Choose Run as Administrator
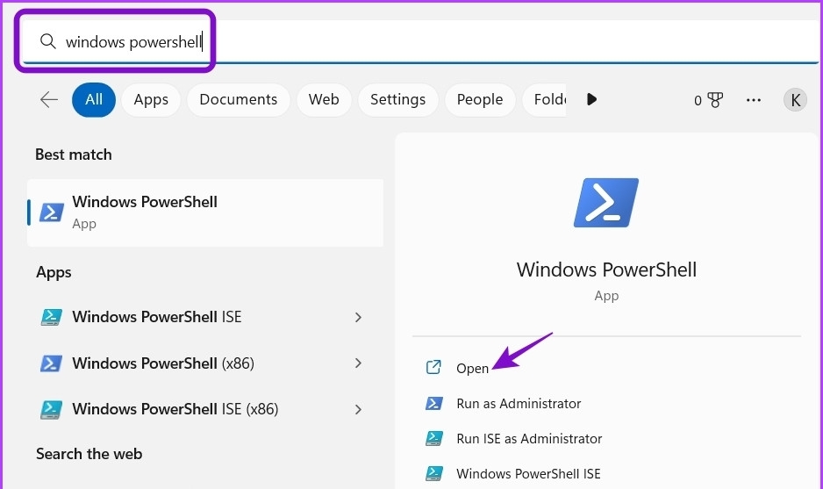Image resolution: width=823 pixels, height=489 pixels. 519,403
